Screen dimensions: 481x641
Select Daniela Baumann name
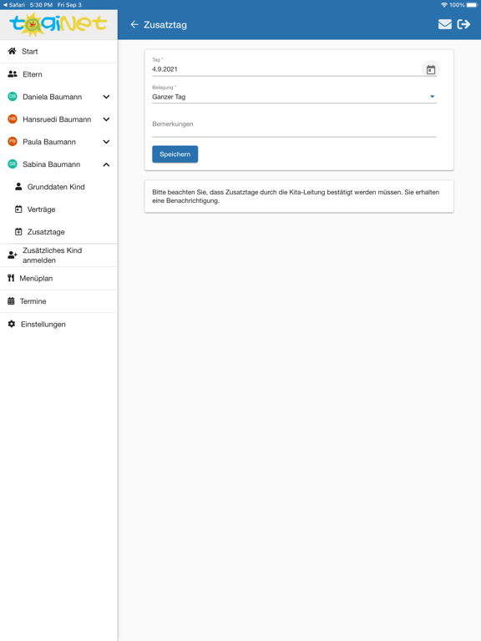coord(53,97)
